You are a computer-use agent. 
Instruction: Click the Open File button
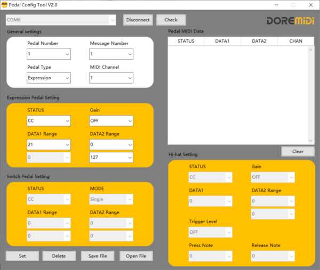tap(136, 256)
